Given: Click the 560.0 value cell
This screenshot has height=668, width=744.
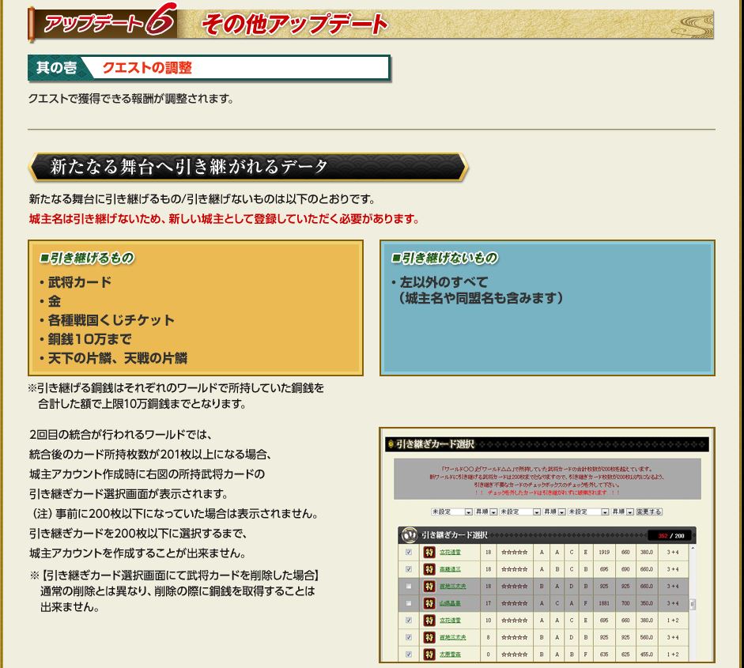Looking at the screenshot, I should click(x=646, y=638).
